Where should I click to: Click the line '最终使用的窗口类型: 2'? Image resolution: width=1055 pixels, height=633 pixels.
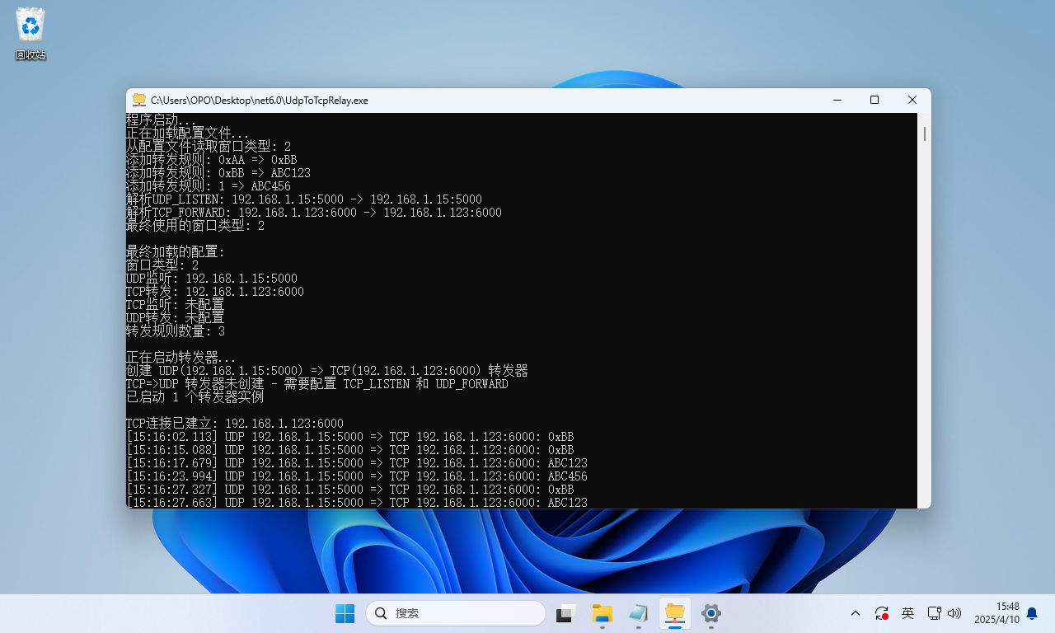coord(195,226)
